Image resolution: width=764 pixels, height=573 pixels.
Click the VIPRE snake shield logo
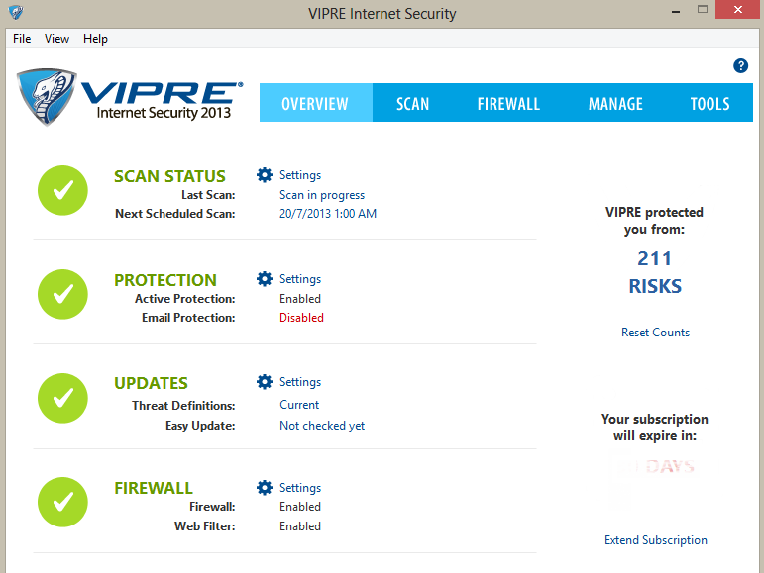click(47, 96)
